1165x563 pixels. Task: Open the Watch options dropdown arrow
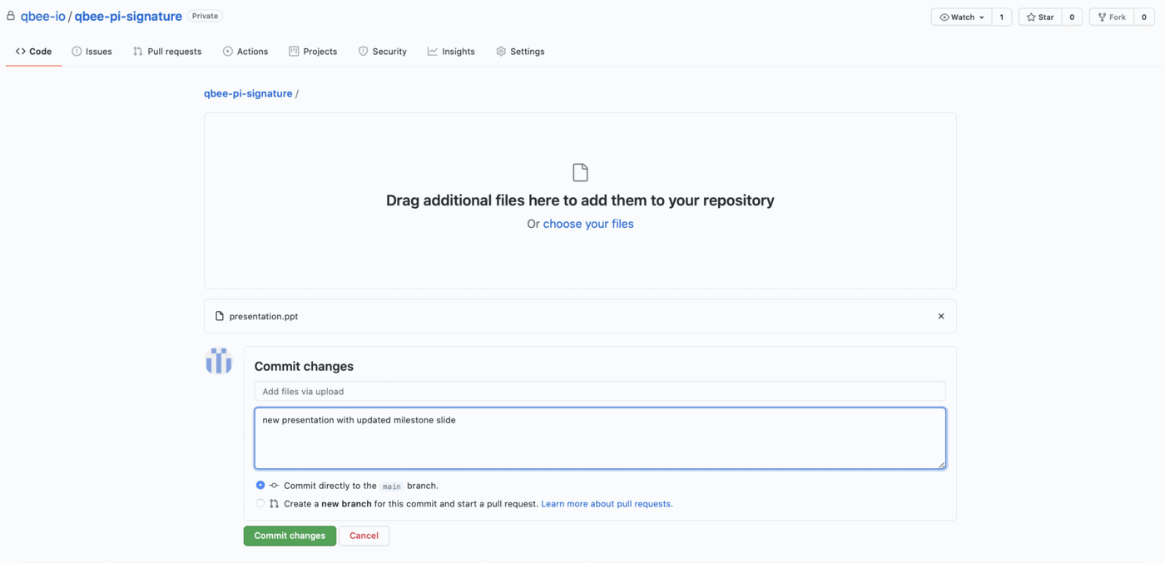[980, 17]
